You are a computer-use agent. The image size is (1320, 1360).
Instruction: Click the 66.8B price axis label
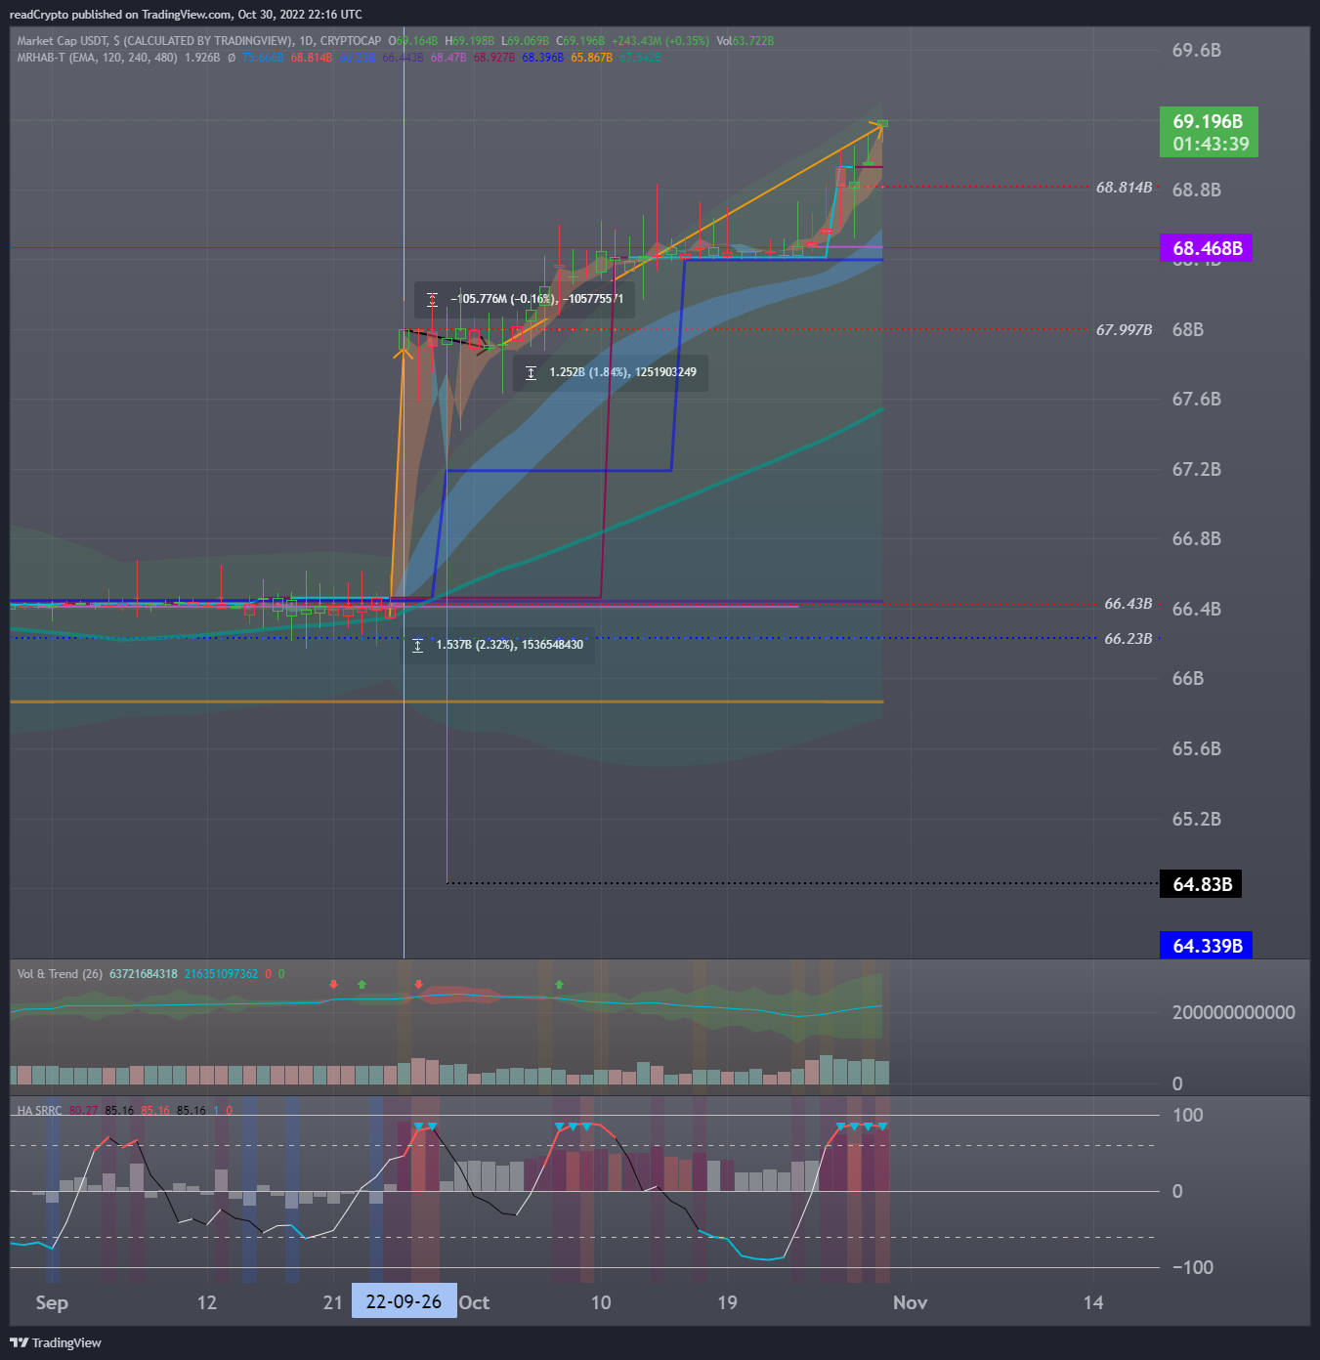pyautogui.click(x=1197, y=538)
